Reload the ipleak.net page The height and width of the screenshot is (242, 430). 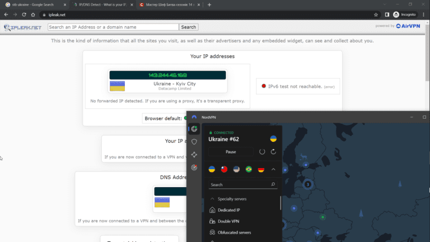(25, 15)
